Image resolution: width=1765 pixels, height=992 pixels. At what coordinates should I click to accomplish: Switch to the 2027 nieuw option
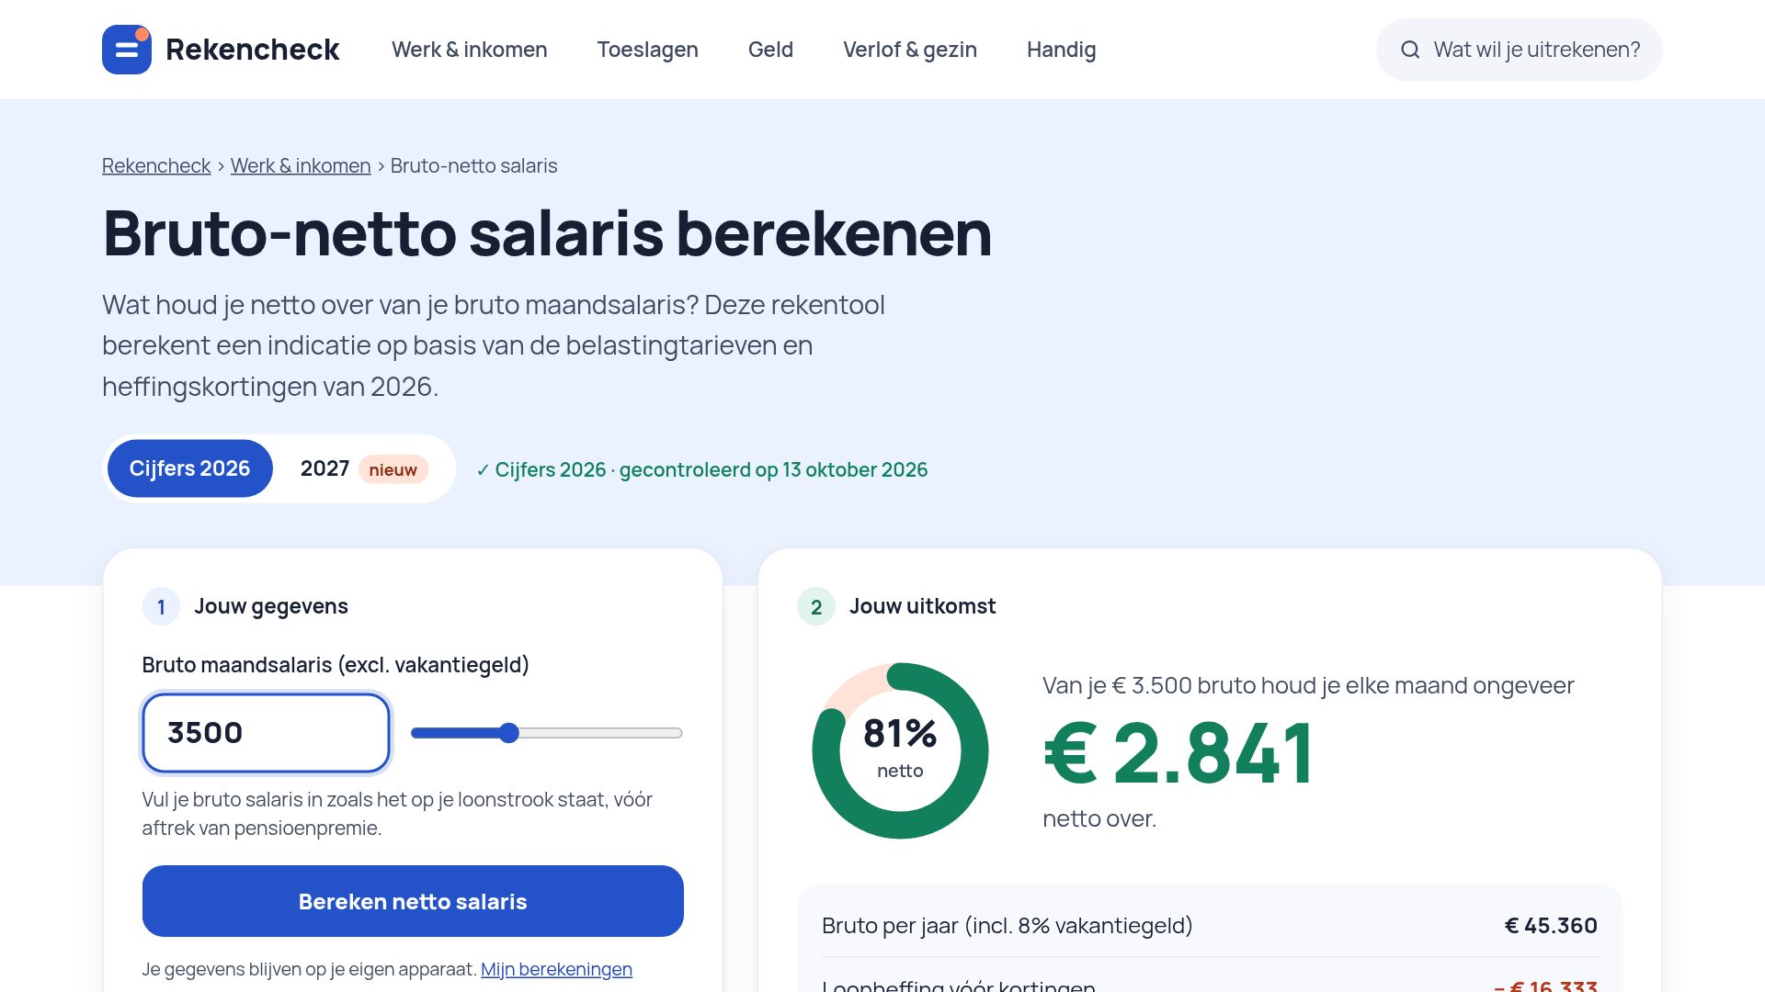tap(364, 468)
